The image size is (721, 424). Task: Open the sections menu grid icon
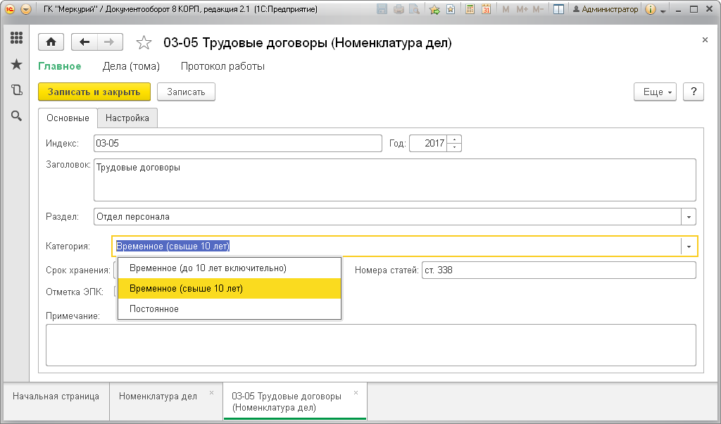pos(17,38)
